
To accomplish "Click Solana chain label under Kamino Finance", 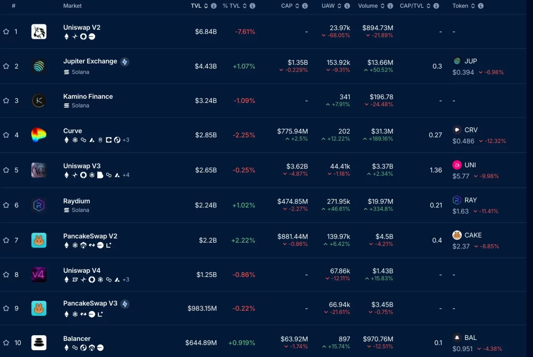I will tap(80, 105).
